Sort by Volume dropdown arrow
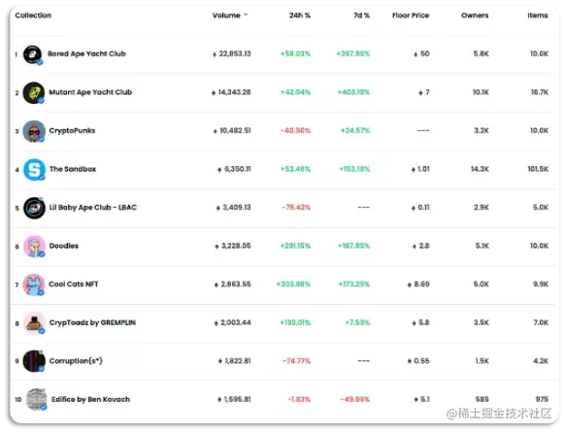The height and width of the screenshot is (433, 565). 246,15
